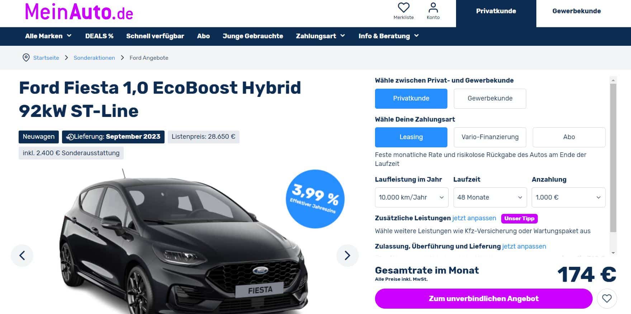The width and height of the screenshot is (631, 314).
Task: Click the panel scrollbar up arrow
Action: pyautogui.click(x=613, y=80)
